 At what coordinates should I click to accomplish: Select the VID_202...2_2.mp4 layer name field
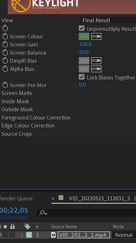point(84,235)
